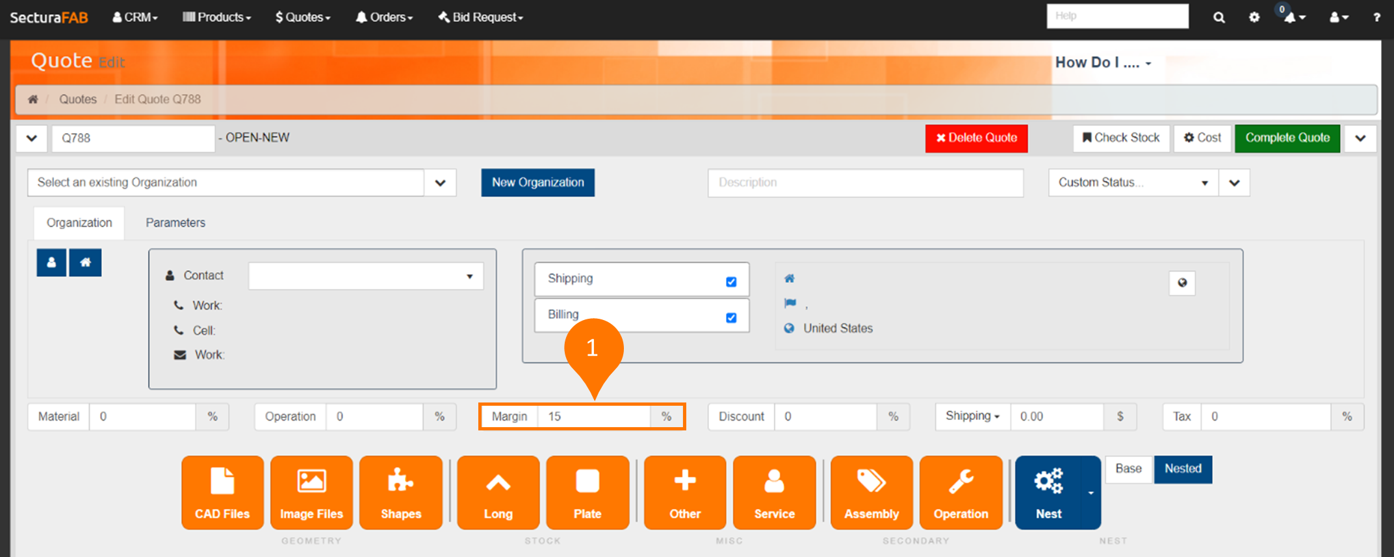This screenshot has width=1394, height=557.
Task: Switch to Base nesting mode
Action: 1128,469
